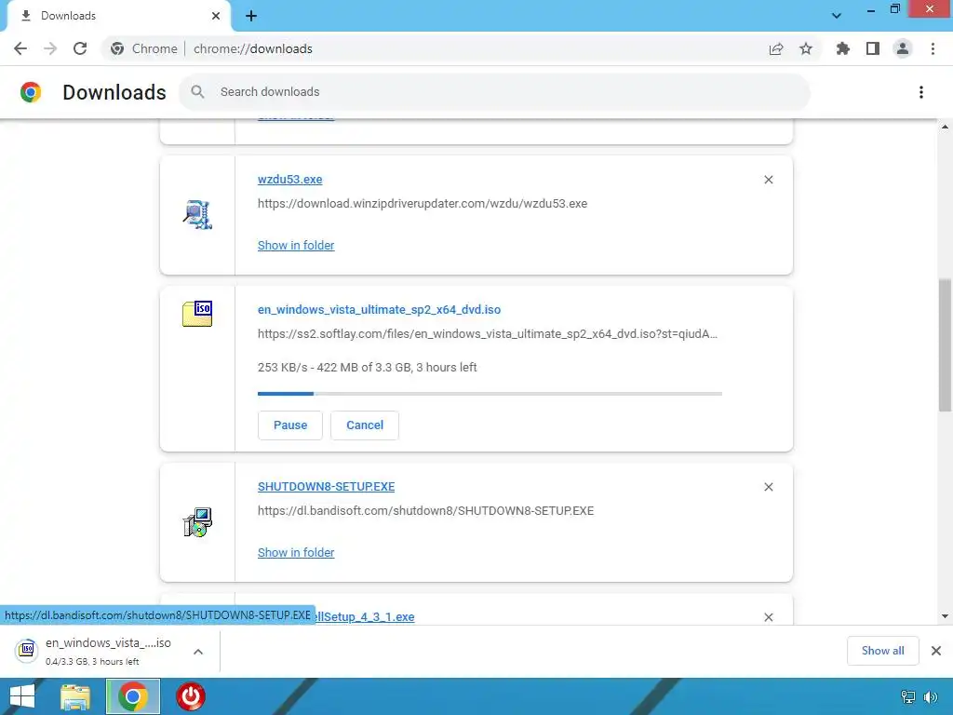Go back using the browser back arrow

click(x=20, y=48)
